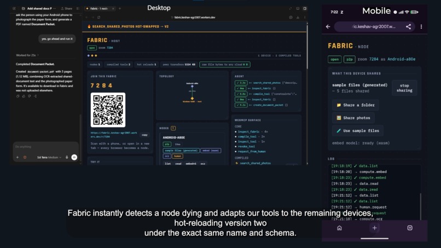The height and width of the screenshot is (248, 441).
Task: Click the mobile tabs switcher icon
Action: pyautogui.click(x=410, y=228)
